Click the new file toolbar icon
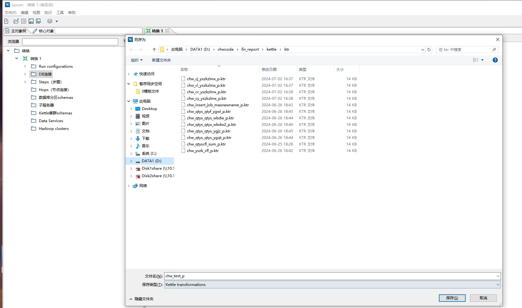The image size is (522, 308). tap(6, 21)
